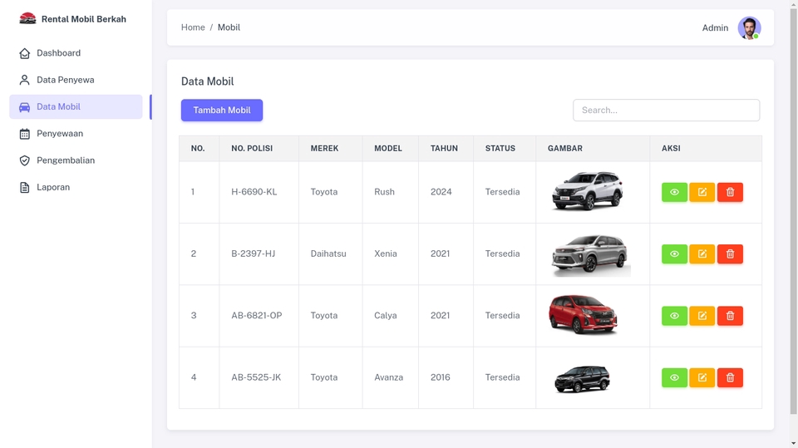Go to Data Penyewa menu
The width and height of the screenshot is (798, 448).
click(x=65, y=80)
